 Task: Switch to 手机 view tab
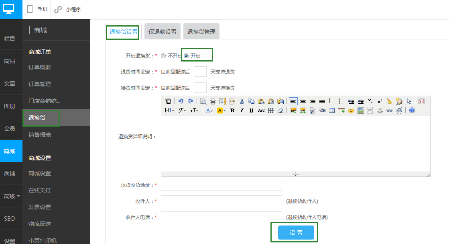click(x=37, y=9)
